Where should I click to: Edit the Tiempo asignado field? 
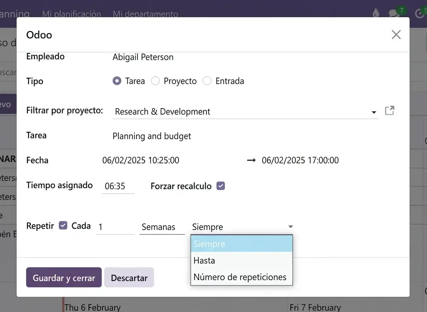(118, 186)
